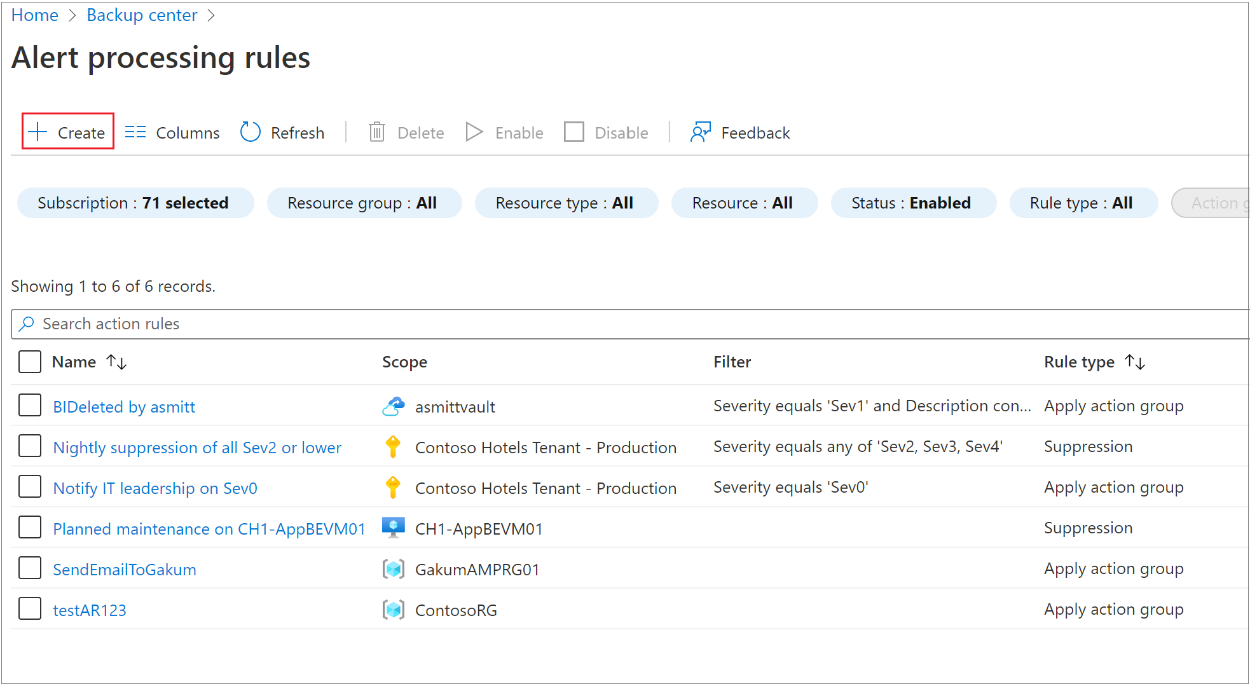Open the SendEmailToGakum rule link

(x=125, y=570)
